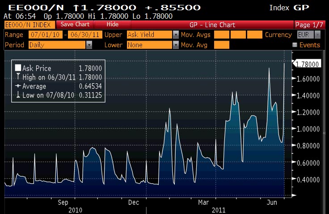Click the range start date 07/01/10 field
The width and height of the screenshot is (329, 214).
click(45, 35)
